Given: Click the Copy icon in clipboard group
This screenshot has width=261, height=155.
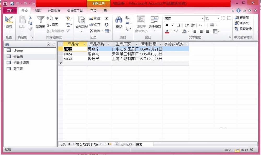Looking at the screenshot, I should [30, 23].
